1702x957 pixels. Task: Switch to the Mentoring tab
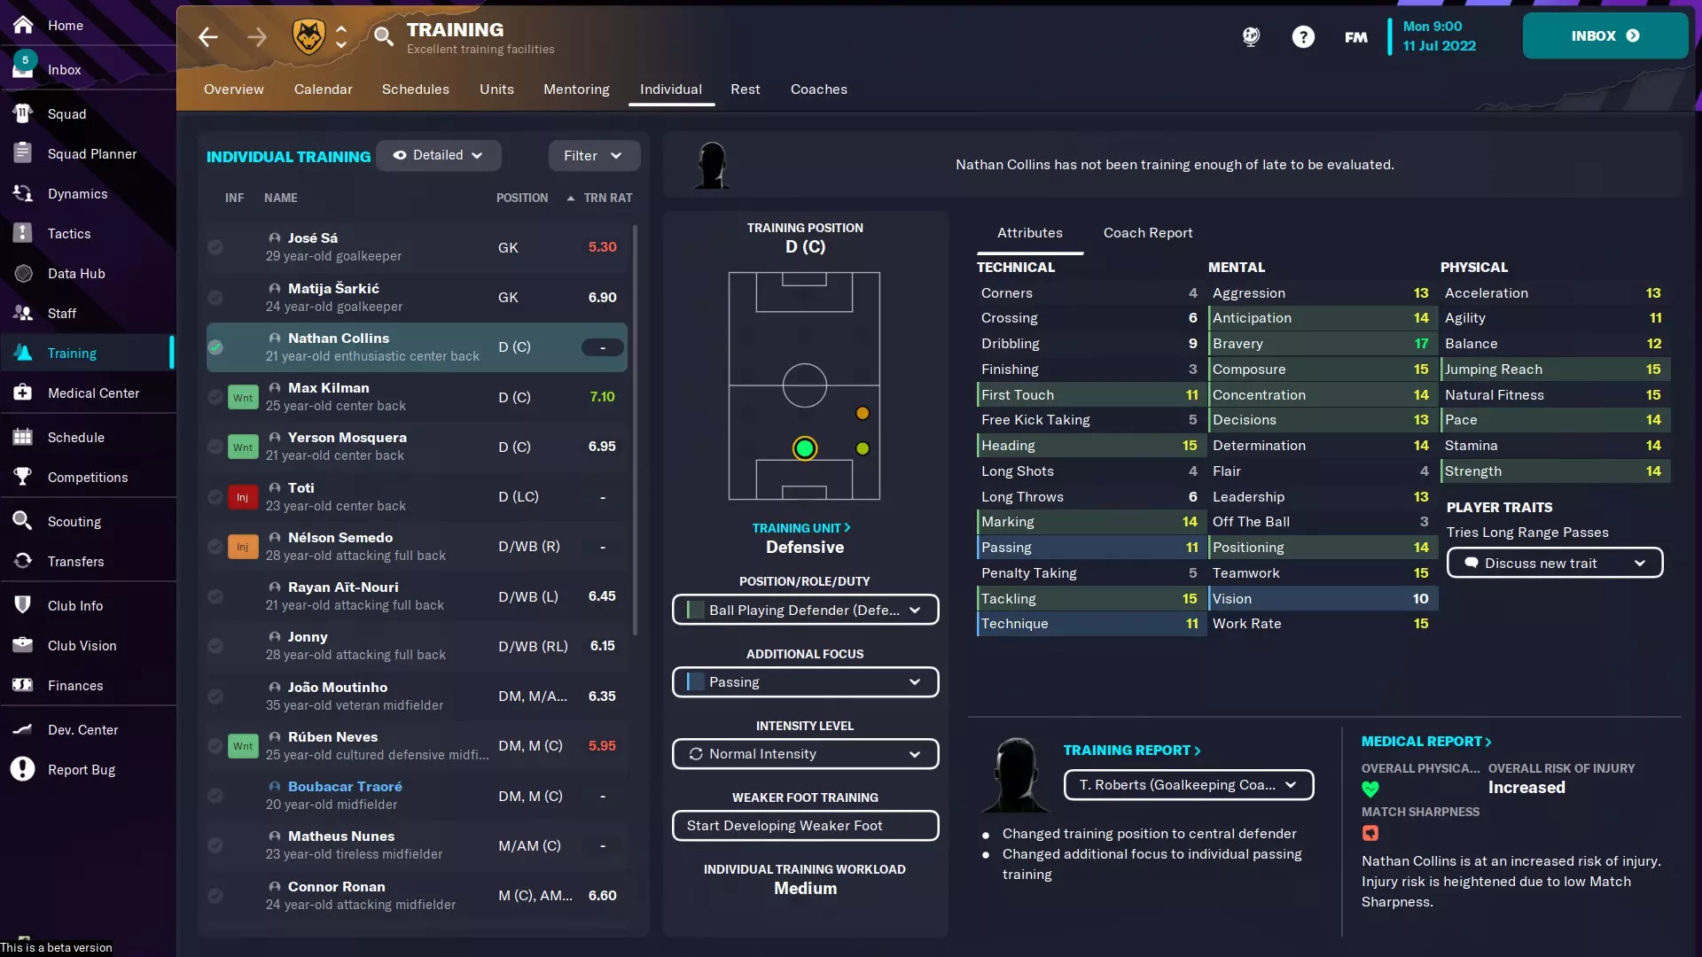point(576,89)
